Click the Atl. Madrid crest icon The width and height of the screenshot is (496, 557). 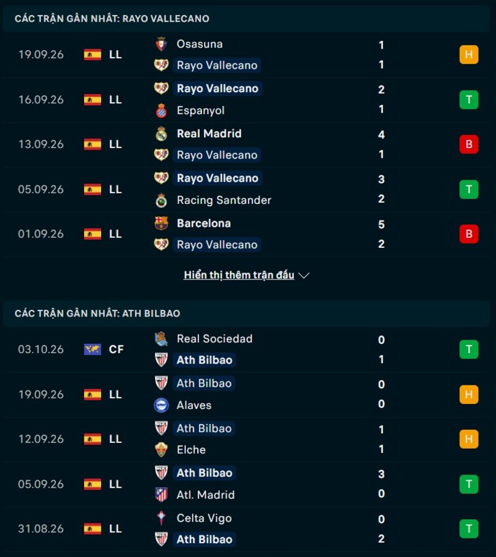pos(161,495)
